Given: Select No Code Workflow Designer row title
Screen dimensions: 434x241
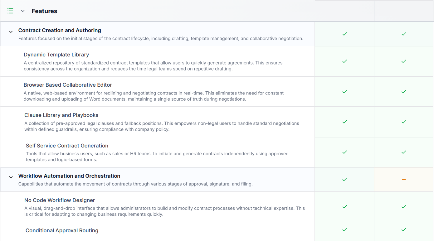Looking at the screenshot, I should (x=60, y=200).
